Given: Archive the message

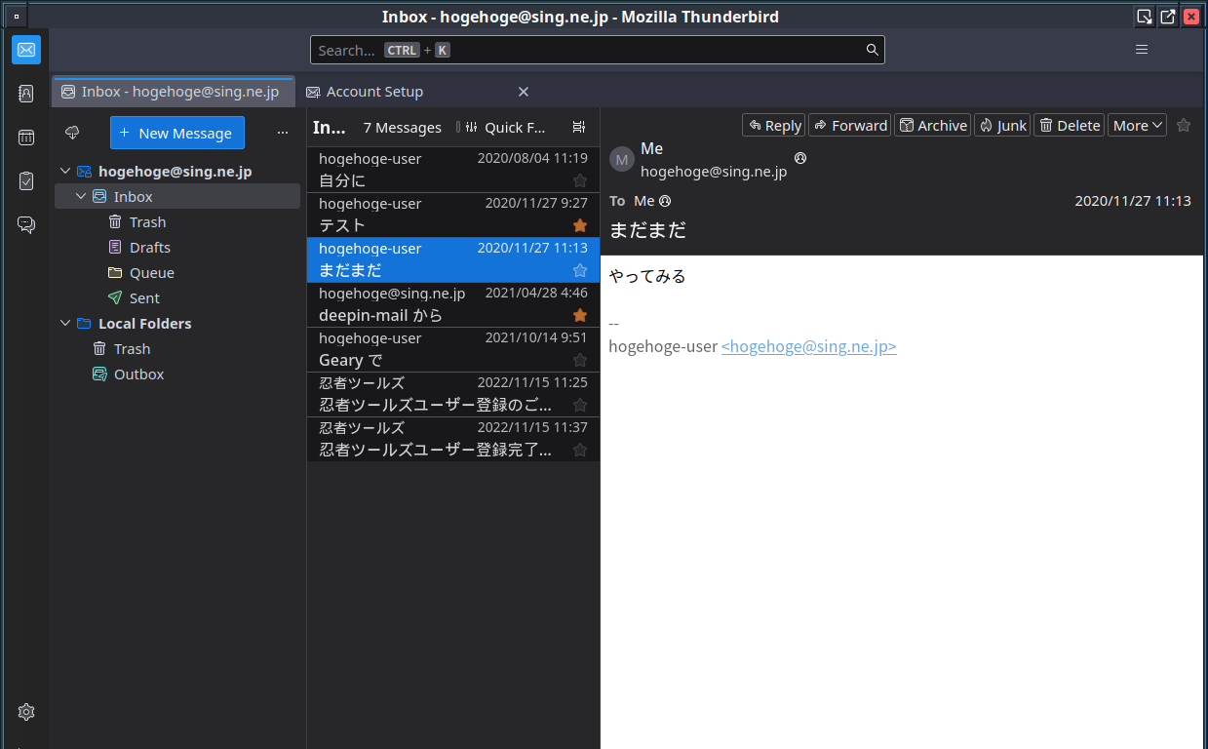Looking at the screenshot, I should [932, 125].
